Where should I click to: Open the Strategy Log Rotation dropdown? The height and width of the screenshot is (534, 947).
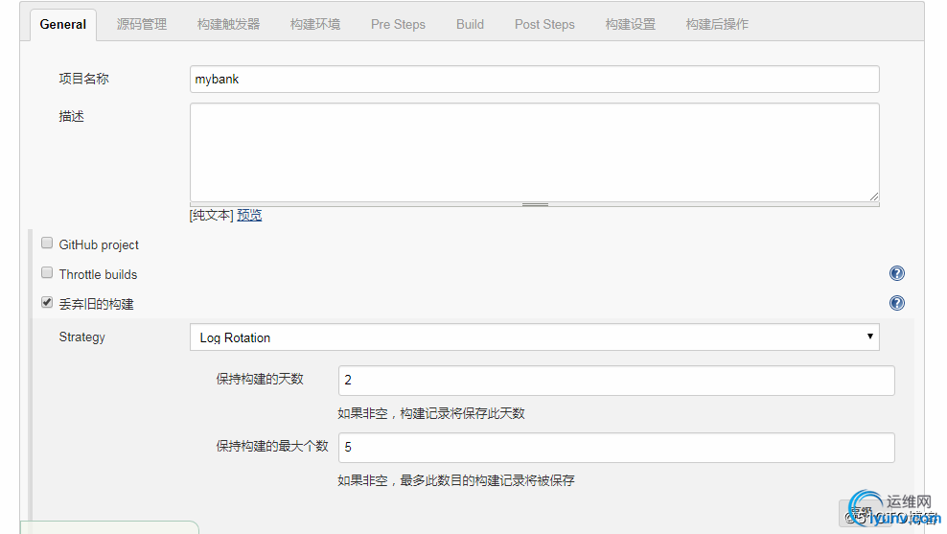coord(535,337)
